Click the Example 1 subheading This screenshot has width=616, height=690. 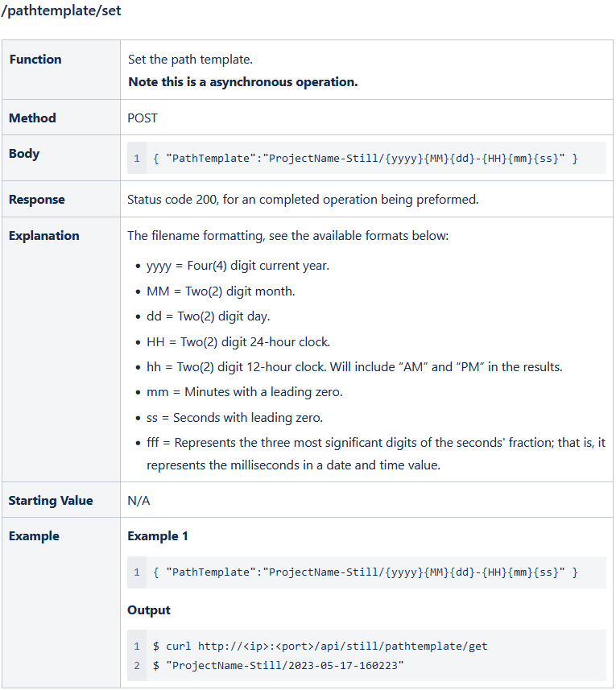coord(157,536)
